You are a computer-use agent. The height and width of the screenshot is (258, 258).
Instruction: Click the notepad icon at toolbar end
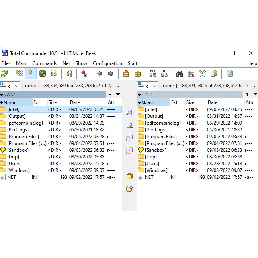click(229, 74)
